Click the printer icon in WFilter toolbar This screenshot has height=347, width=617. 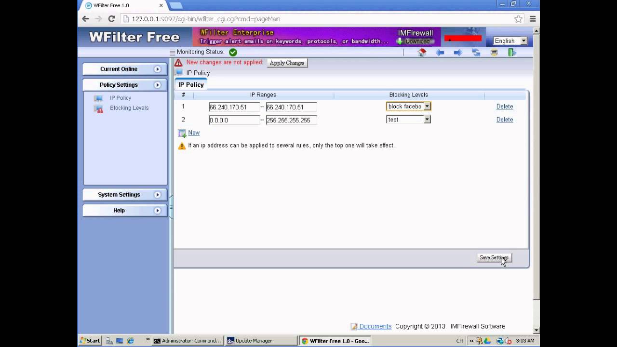coord(494,53)
